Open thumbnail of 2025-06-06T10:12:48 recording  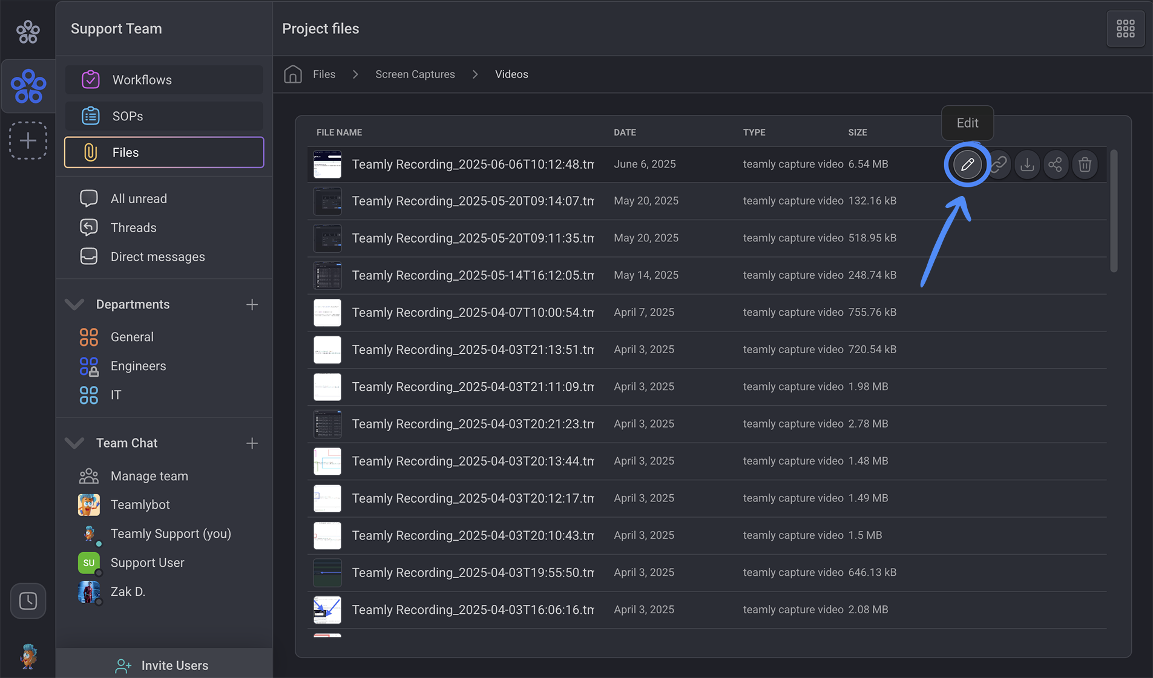pos(327,164)
